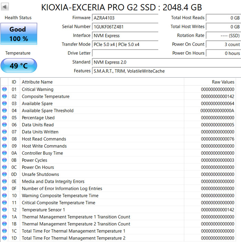241x242 pixels.
Task: Click the Total Host Reads value field
Action: [x=223, y=18]
